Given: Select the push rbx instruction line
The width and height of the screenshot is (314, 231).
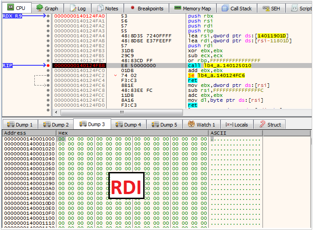Looking at the screenshot, I should point(201,16).
